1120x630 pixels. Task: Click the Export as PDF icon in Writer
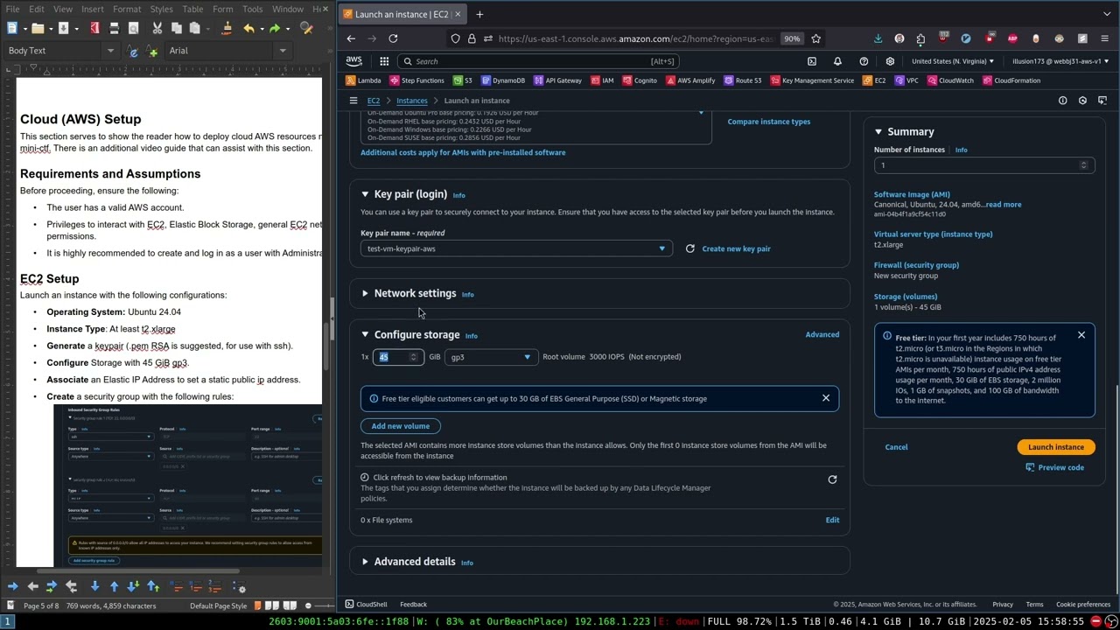point(94,28)
